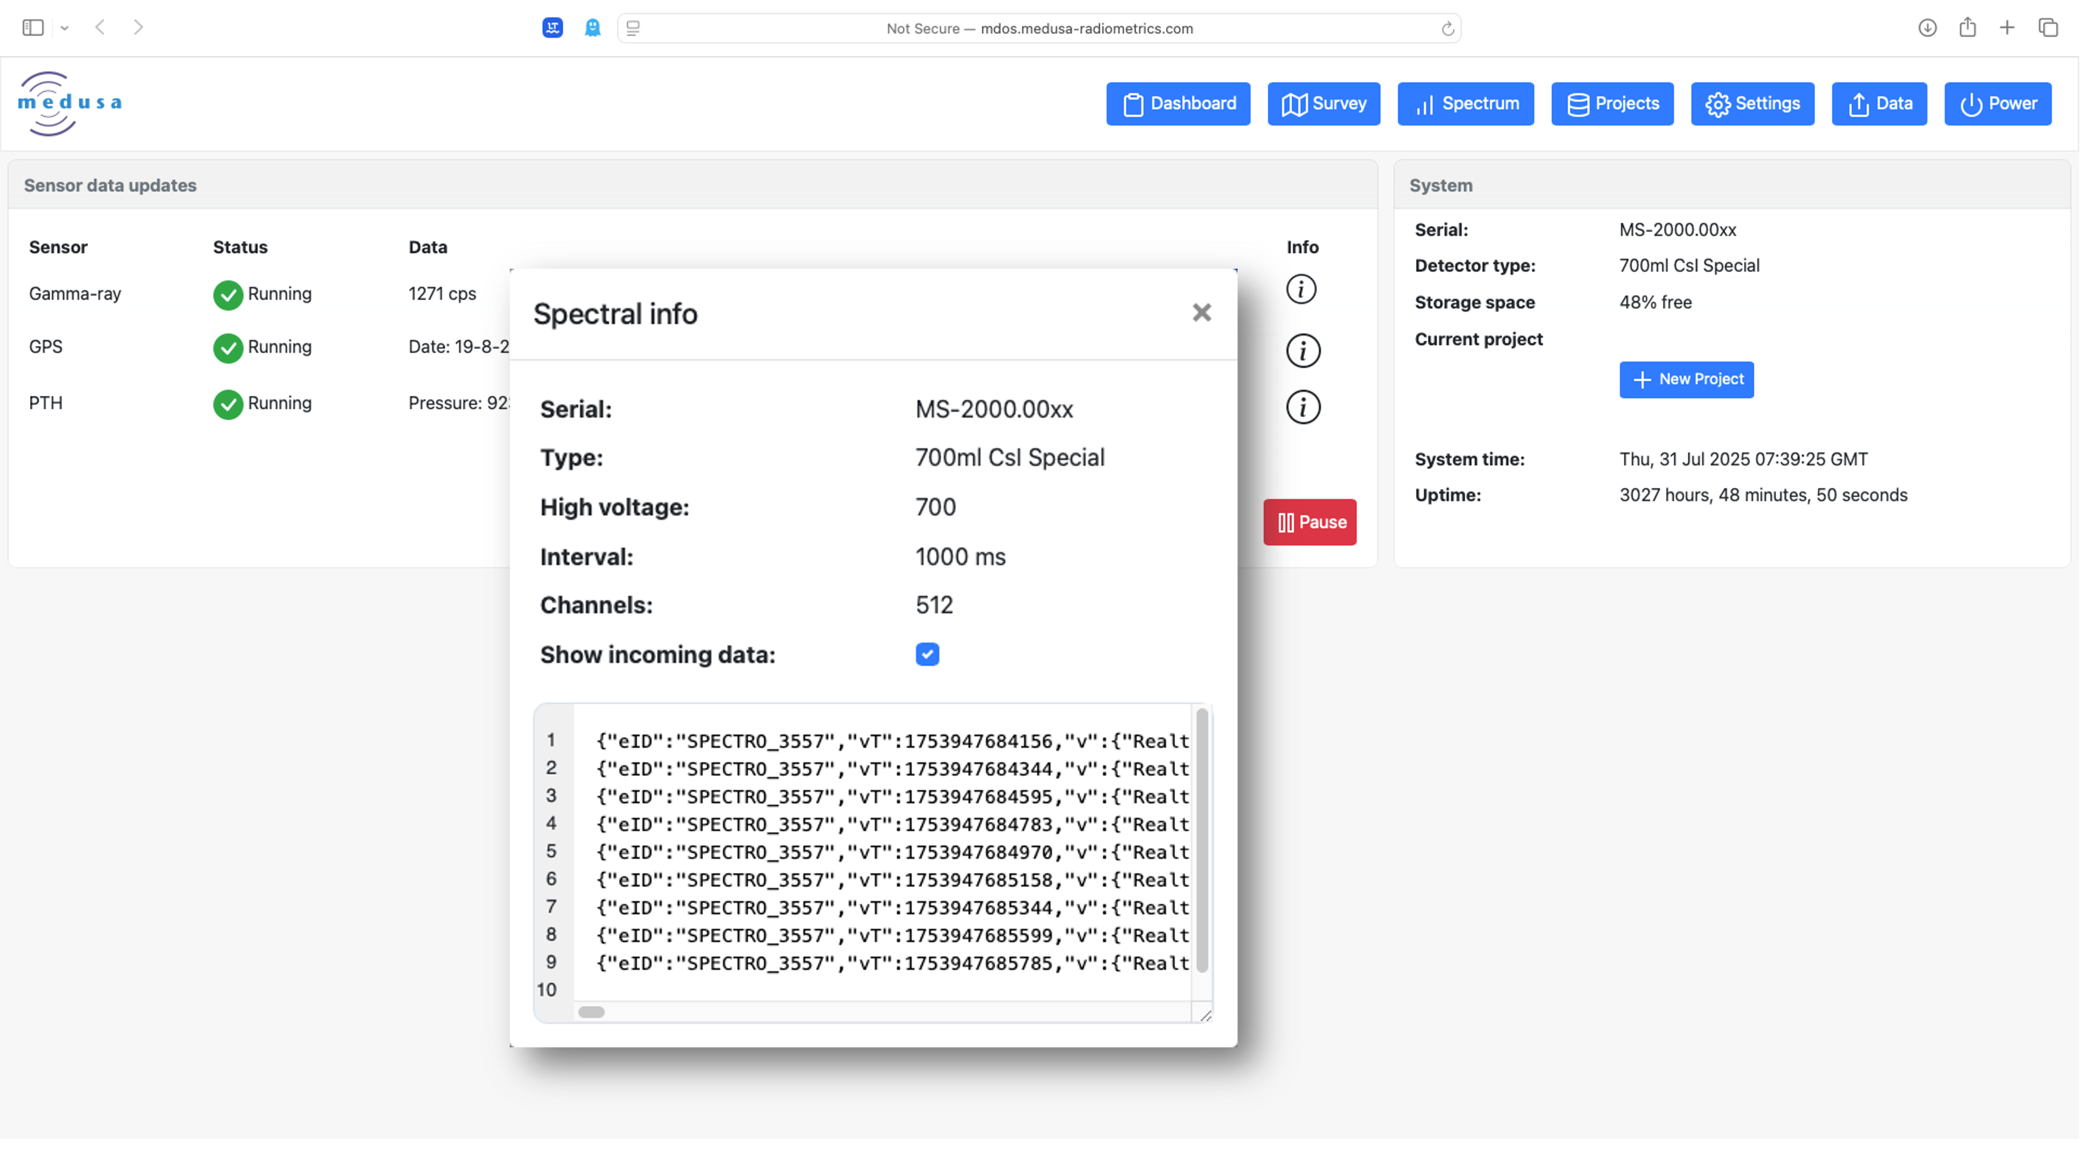The image size is (2081, 1171).
Task: Toggle the Safari sidebar icon
Action: point(33,28)
